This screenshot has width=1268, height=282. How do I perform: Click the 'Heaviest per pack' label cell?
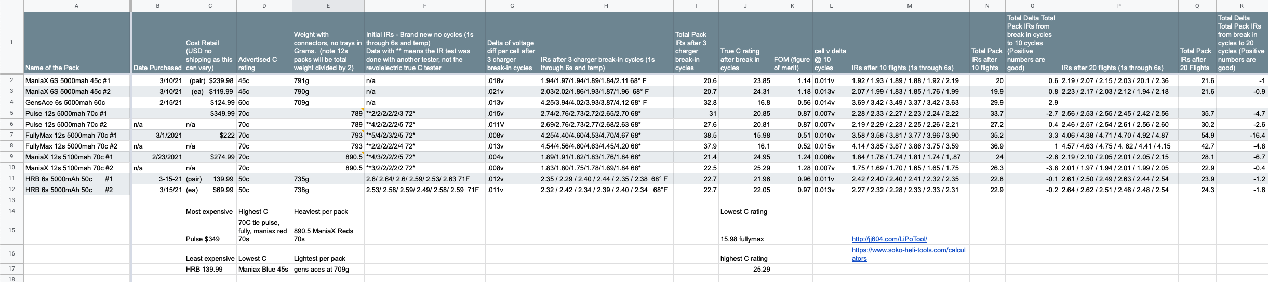tap(328, 211)
